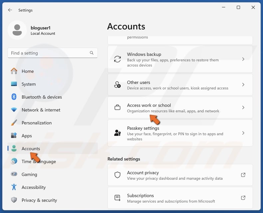
Task: Open Other users title
Action: 138,82
